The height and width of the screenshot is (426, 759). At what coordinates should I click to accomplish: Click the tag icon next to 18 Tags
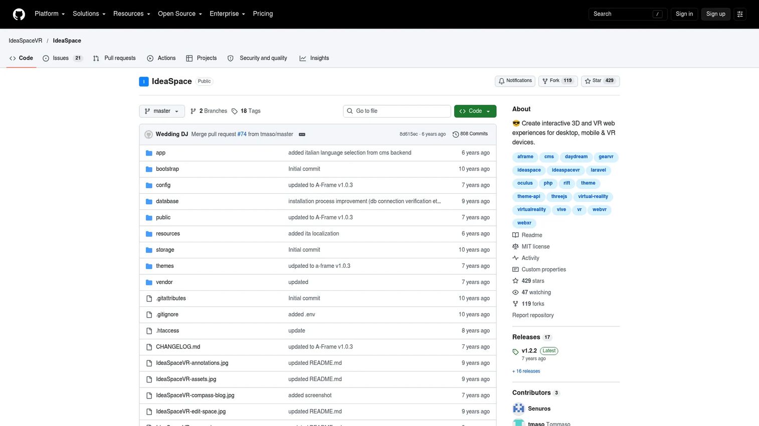235,111
